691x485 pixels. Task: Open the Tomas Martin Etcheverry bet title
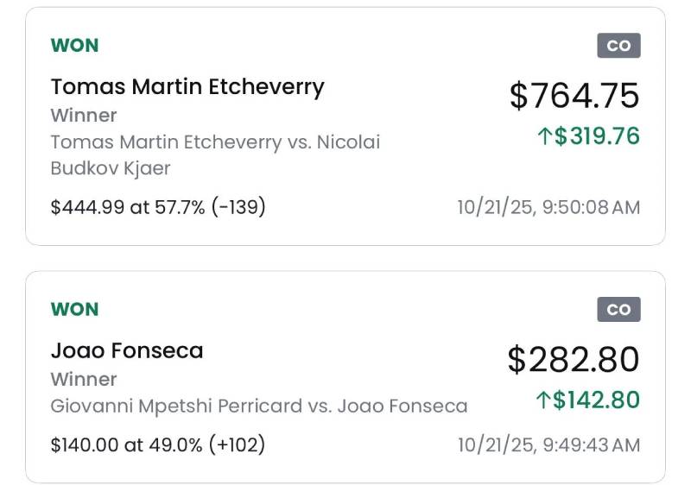point(187,86)
